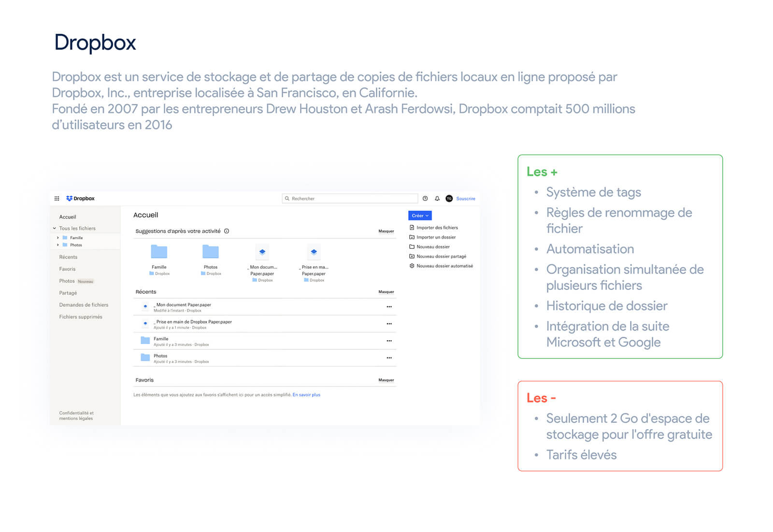Viewport: 773px width, 532px height.
Task: Click the Nouveau dossier partagé icon
Action: coord(412,257)
